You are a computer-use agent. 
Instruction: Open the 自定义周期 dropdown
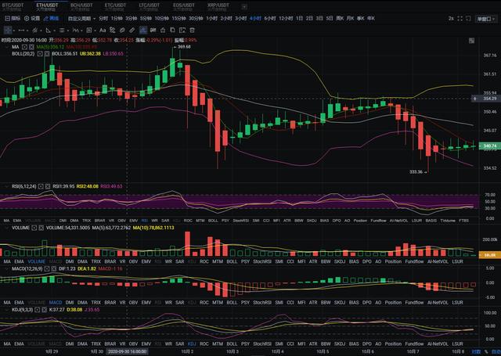click(81, 19)
